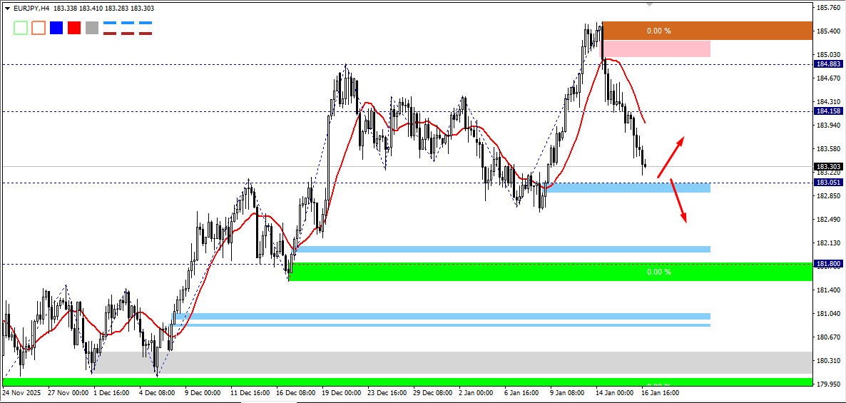Select the current price label 183.303

point(830,167)
